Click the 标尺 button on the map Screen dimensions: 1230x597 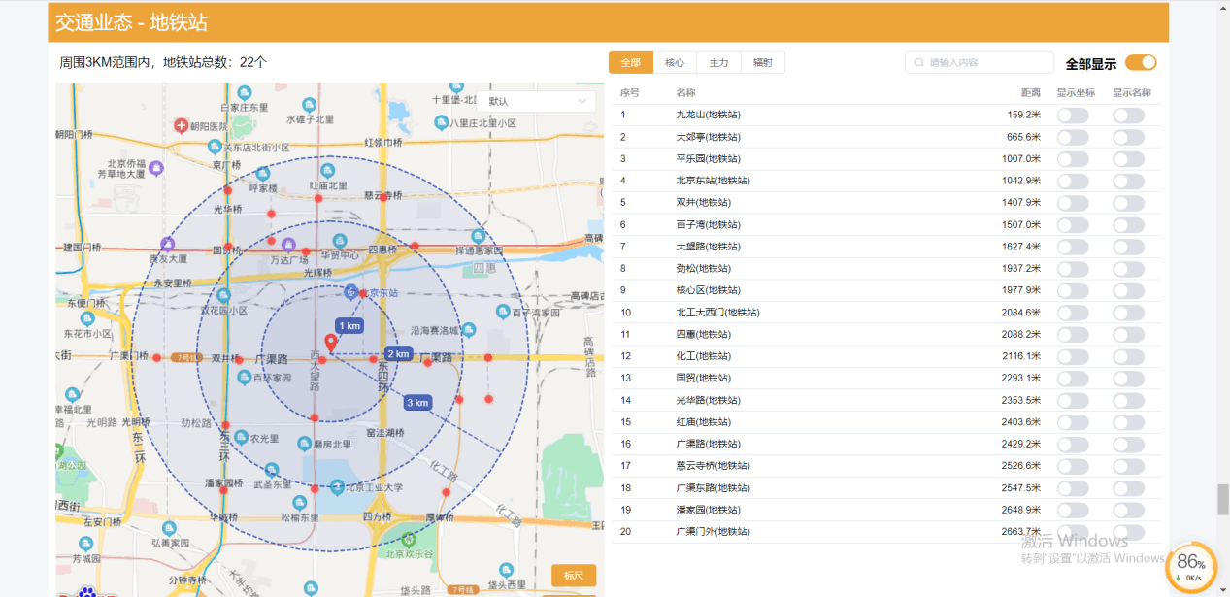pos(575,575)
